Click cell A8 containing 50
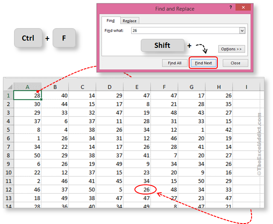273x224 pixels. pos(27,155)
